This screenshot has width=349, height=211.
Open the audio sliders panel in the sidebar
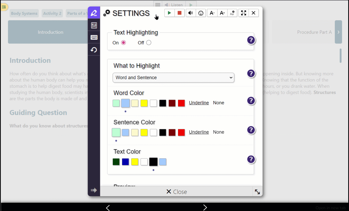point(94,25)
